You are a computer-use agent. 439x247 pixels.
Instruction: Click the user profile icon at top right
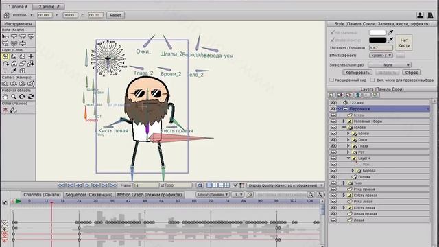tap(420, 15)
